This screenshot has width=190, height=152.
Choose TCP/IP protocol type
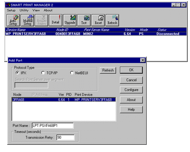[43, 73]
